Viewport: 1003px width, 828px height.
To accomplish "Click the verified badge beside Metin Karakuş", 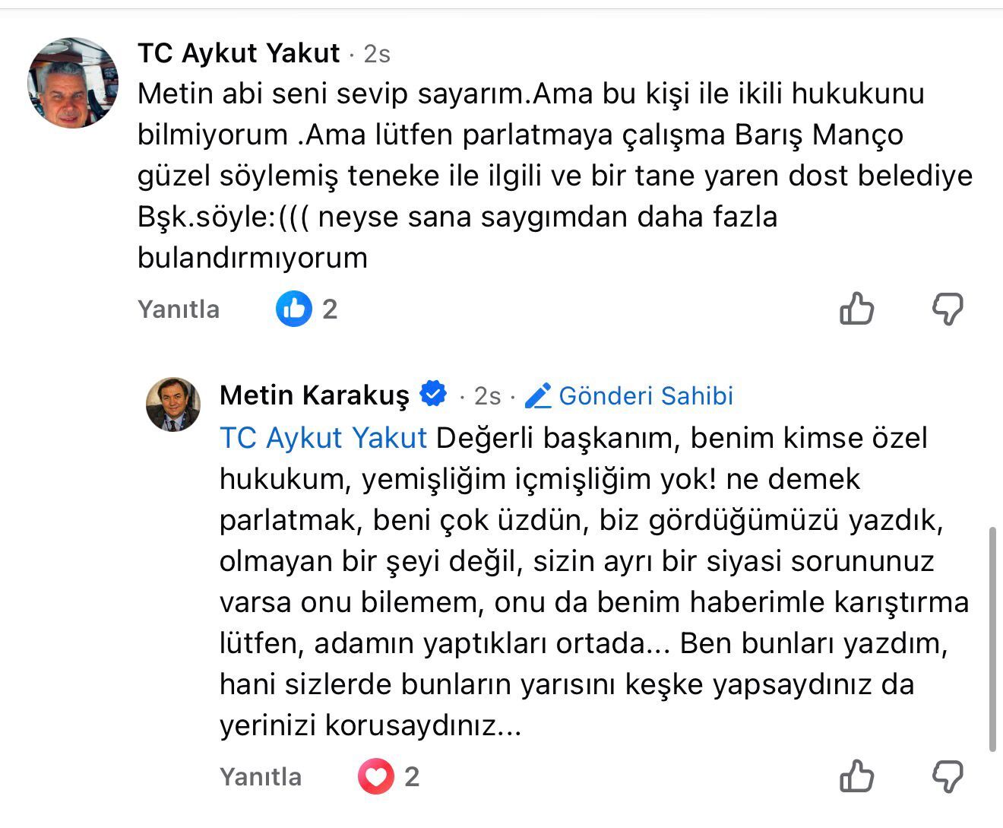I will [x=434, y=395].
